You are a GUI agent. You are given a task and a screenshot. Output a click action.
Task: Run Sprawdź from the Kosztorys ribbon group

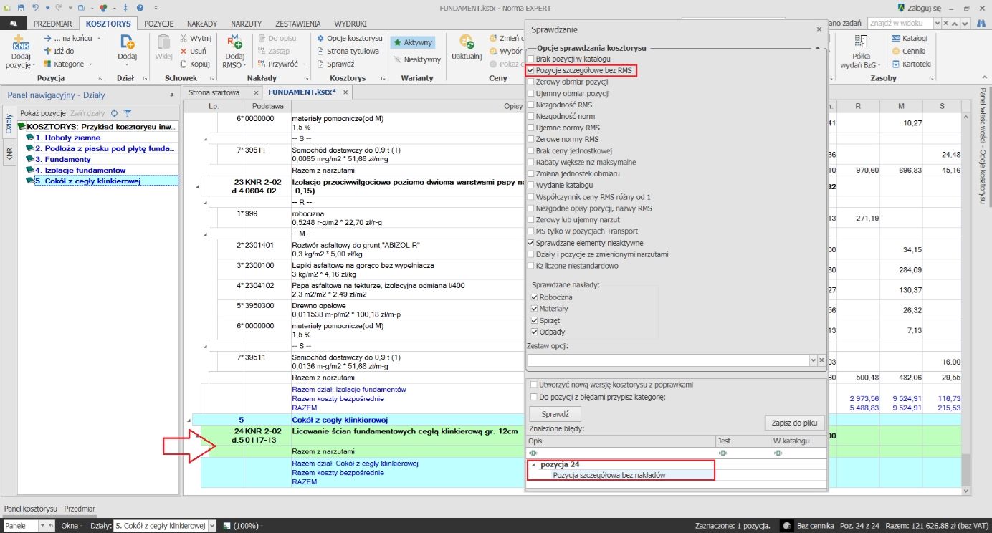click(335, 64)
